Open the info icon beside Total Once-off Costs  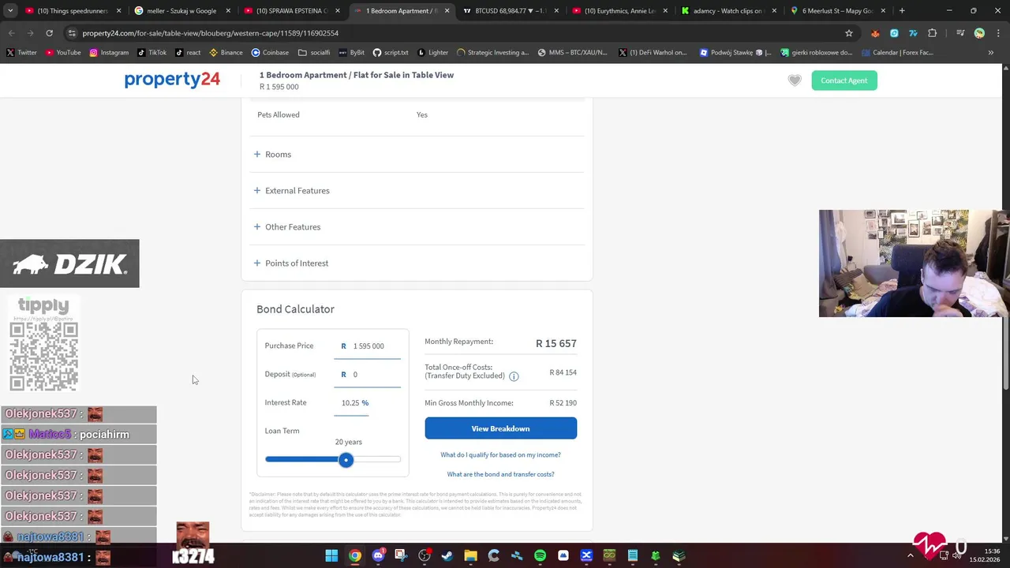(514, 376)
